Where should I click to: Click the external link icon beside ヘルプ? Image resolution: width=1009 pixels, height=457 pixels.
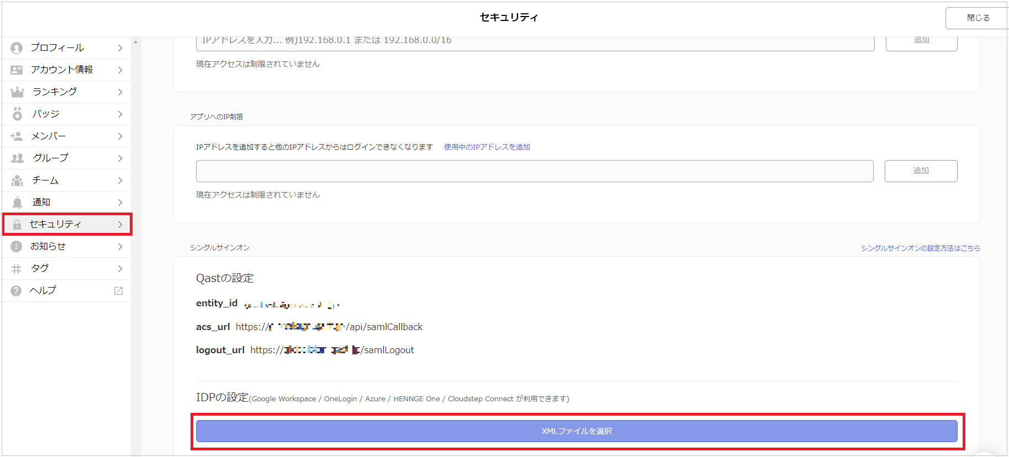118,291
